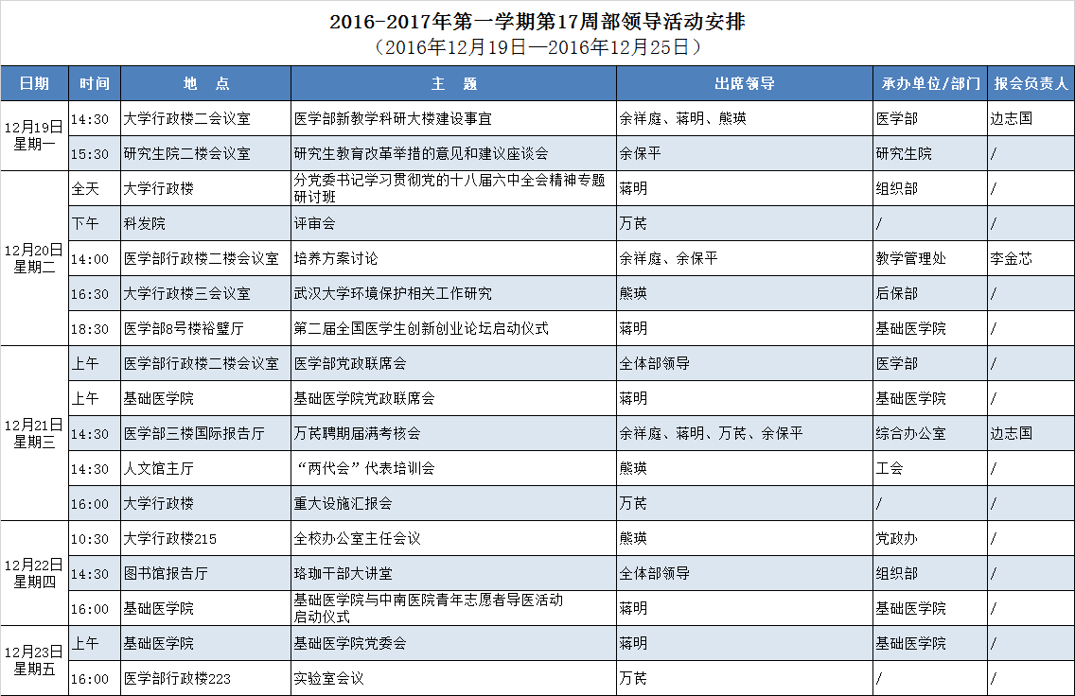This screenshot has height=696, width=1075.
Task: Select the 人文馆主厅 location cell
Action: tap(159, 468)
